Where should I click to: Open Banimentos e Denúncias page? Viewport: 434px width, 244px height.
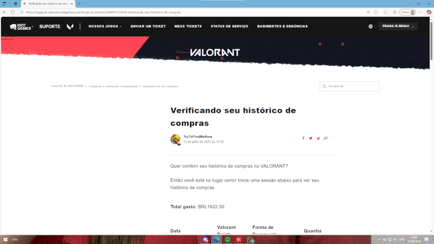(282, 26)
